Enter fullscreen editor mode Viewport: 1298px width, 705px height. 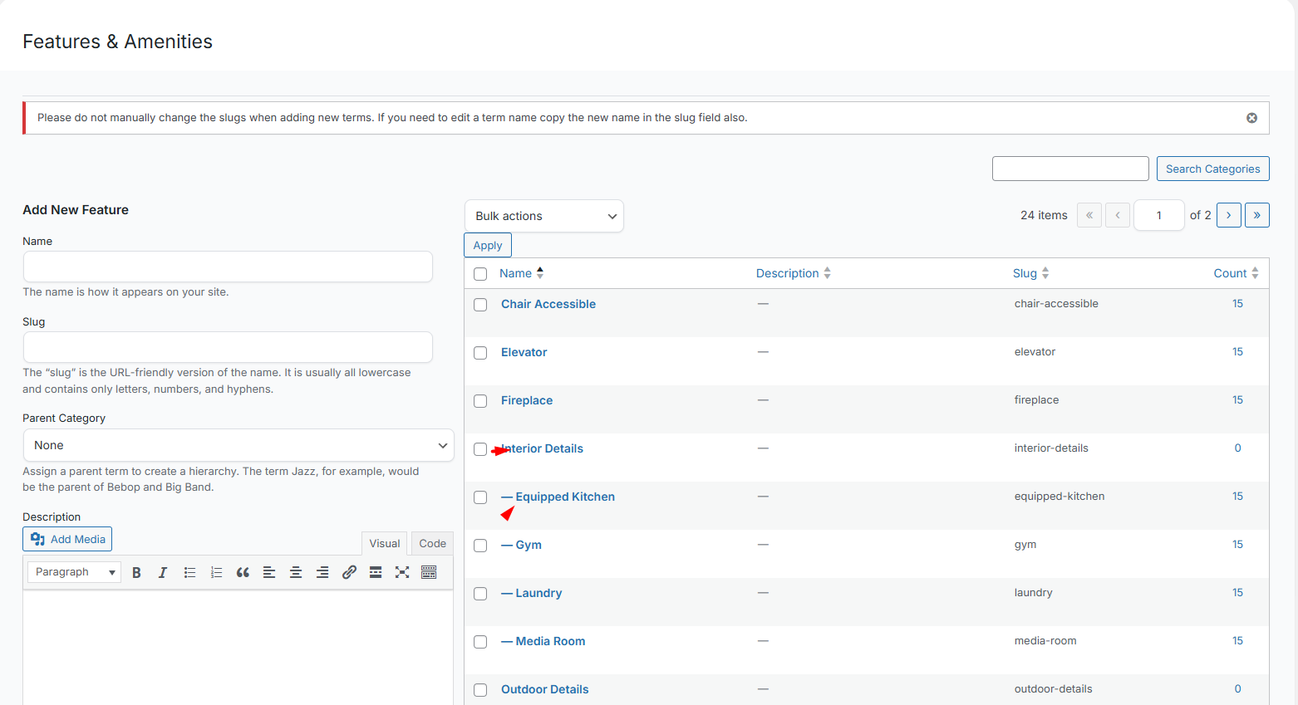(402, 572)
